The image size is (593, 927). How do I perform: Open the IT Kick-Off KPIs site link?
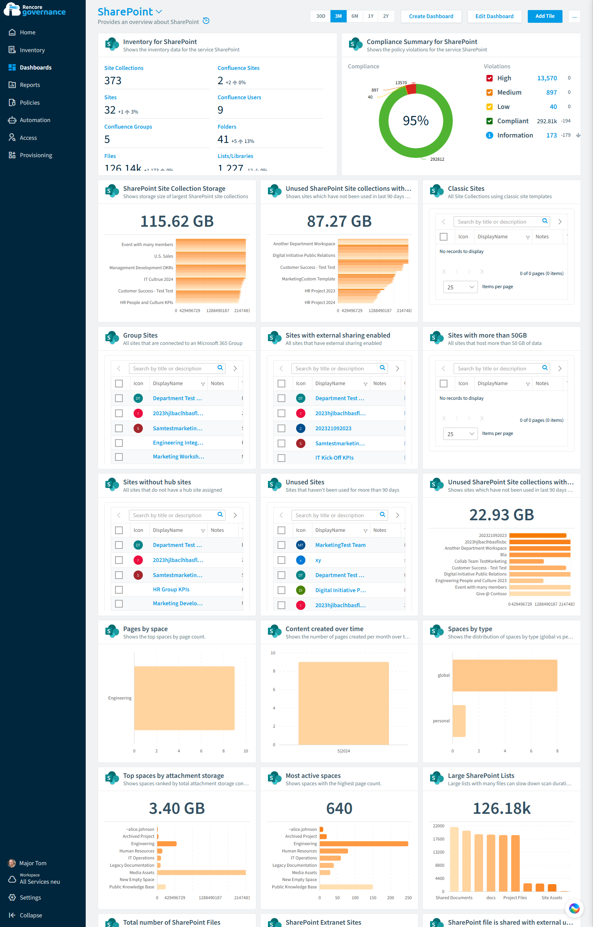(334, 458)
